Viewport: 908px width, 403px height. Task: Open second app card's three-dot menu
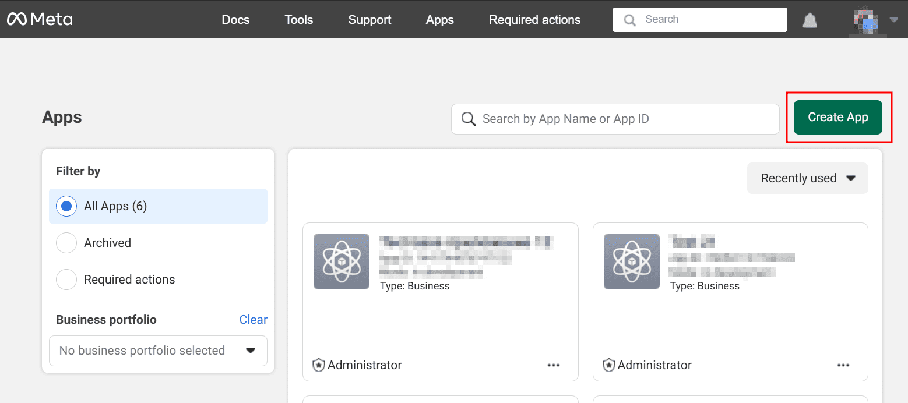[x=843, y=365]
